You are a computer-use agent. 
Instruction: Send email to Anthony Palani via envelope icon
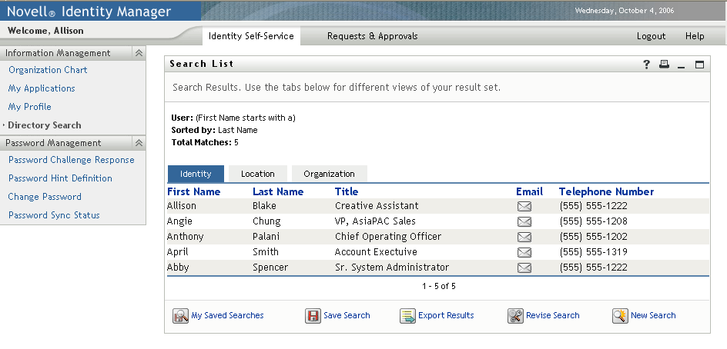524,237
